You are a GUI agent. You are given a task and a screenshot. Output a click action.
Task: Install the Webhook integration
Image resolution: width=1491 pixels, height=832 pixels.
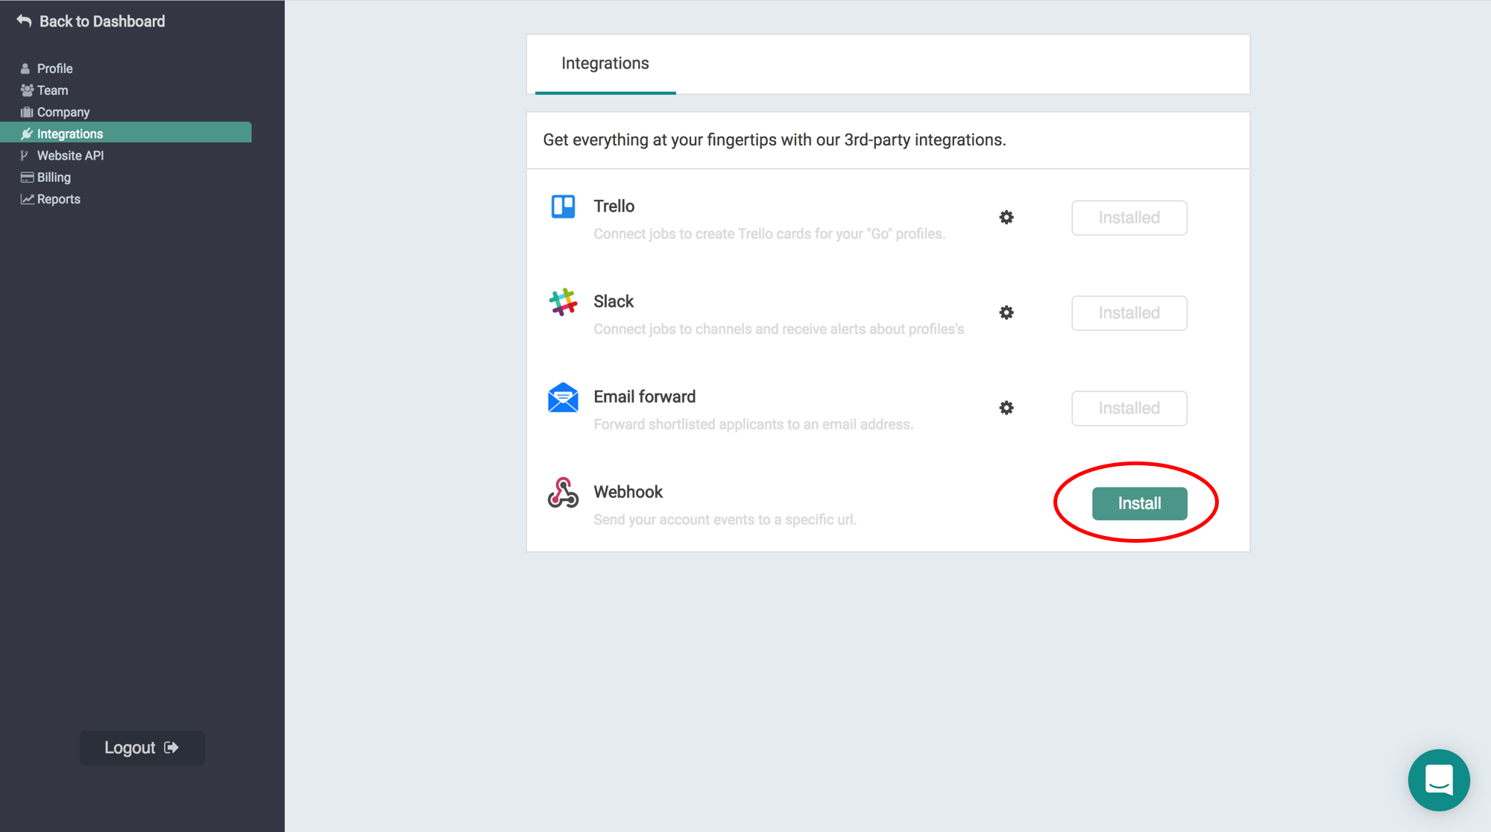[x=1139, y=503]
